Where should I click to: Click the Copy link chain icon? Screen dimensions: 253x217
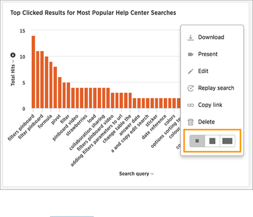point(190,105)
